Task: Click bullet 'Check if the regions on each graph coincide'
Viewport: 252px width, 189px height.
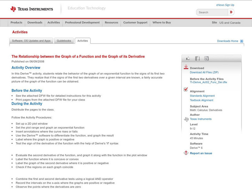Action: [44, 167]
